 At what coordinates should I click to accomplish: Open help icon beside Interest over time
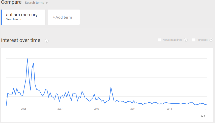click(47, 41)
